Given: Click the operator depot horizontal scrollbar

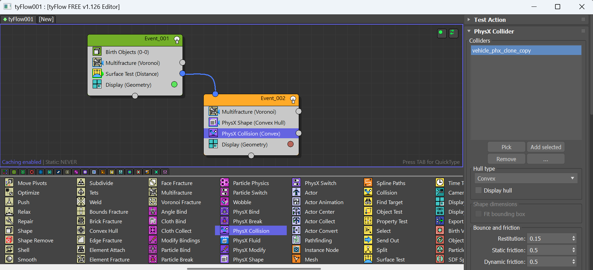Looking at the screenshot, I should point(254,269).
